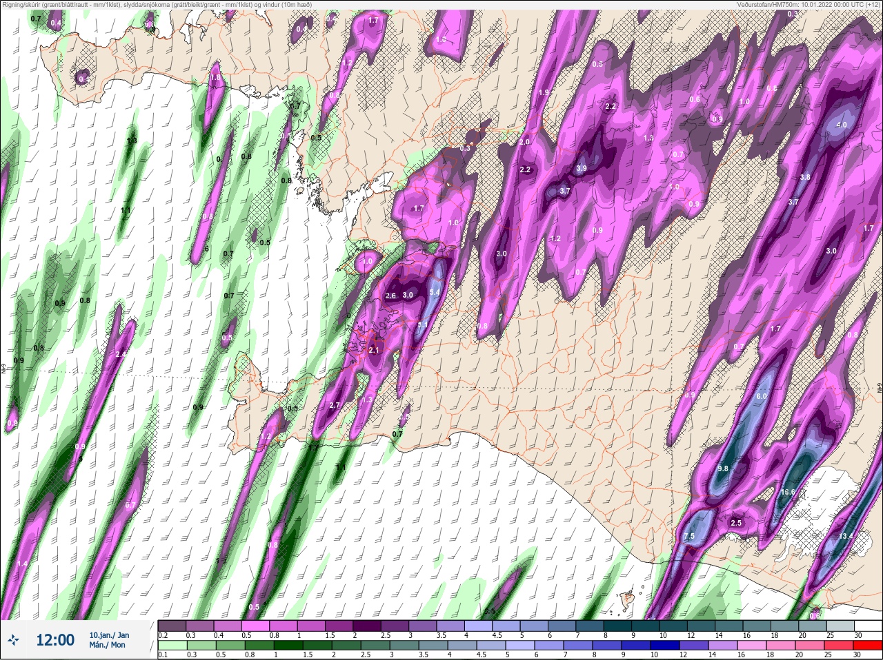Screen dimensions: 883x660
Task: Click the 3.9 precipitation value on the map
Action: click(x=582, y=169)
